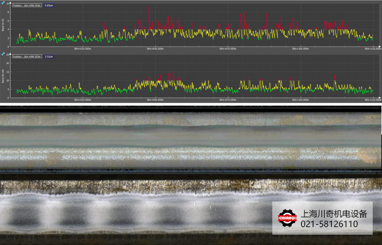
Task: Click the pencil icon on the second chart
Action: [x=3, y=55]
